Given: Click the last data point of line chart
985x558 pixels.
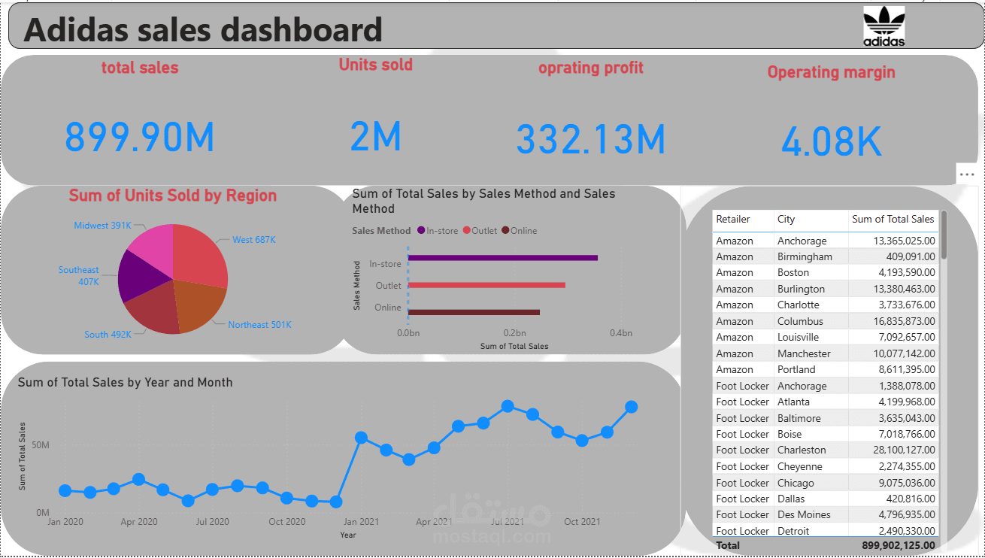Looking at the screenshot, I should (x=632, y=407).
